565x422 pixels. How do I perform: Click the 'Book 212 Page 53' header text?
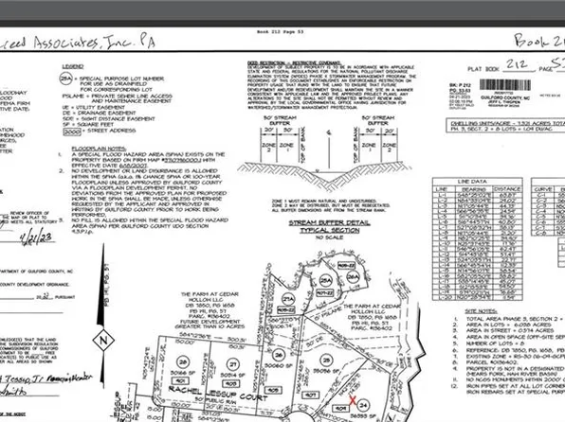point(280,31)
